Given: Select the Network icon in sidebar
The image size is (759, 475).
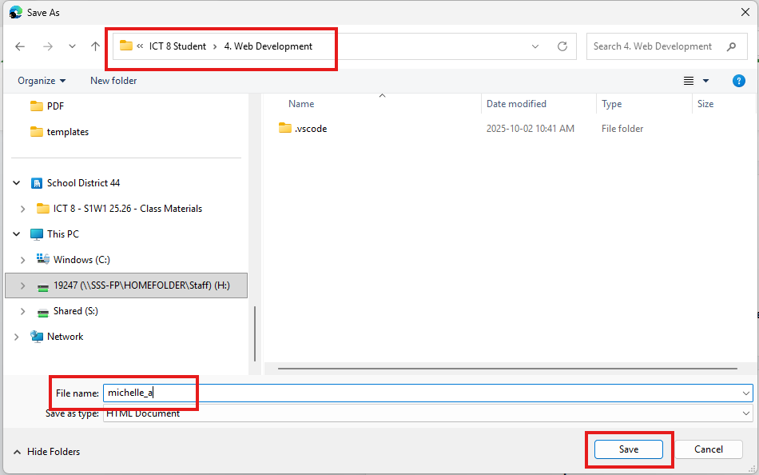Looking at the screenshot, I should tap(37, 337).
